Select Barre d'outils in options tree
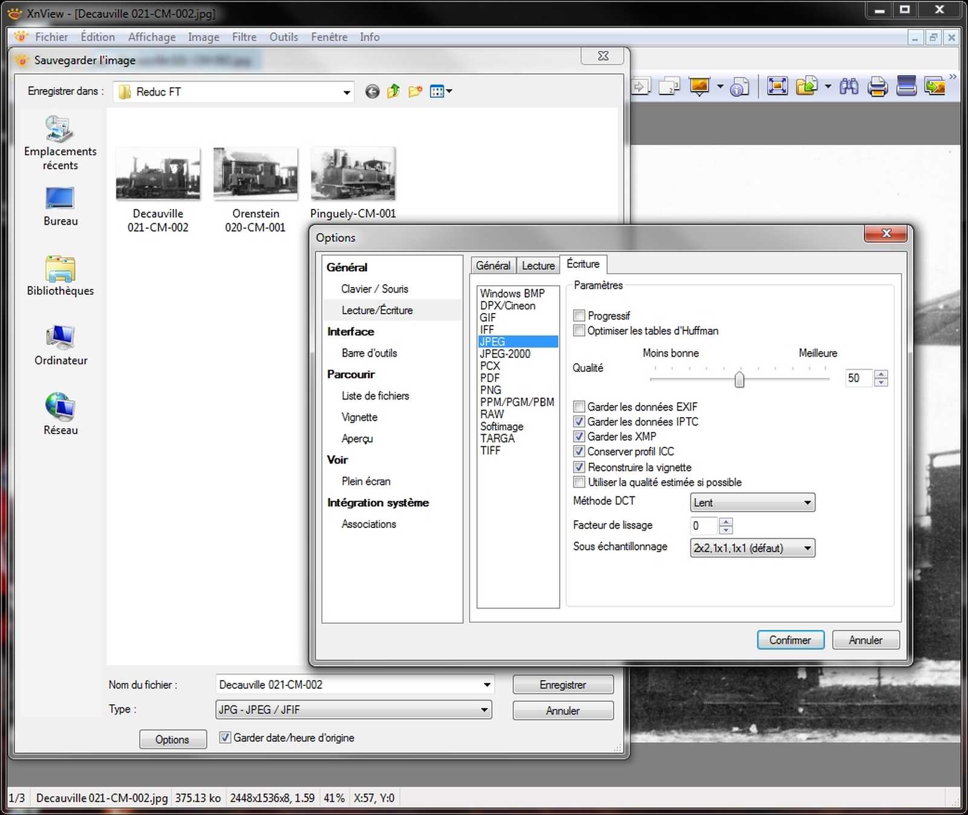 coord(369,353)
